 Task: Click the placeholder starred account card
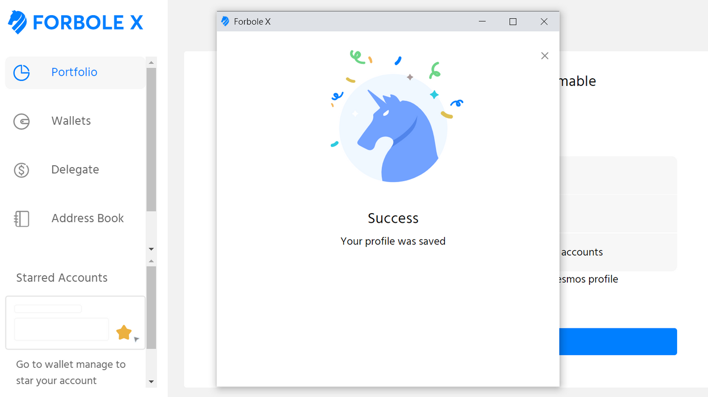point(75,323)
